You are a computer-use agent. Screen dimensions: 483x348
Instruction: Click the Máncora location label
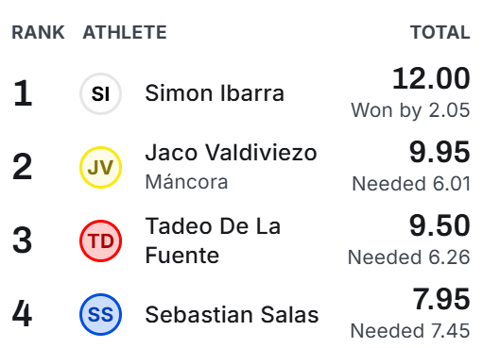click(186, 182)
